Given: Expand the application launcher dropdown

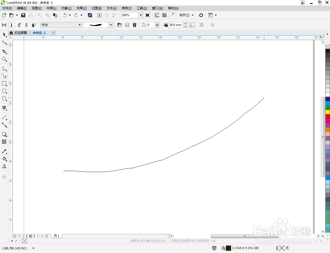Looking at the screenshot, I should [216, 15].
